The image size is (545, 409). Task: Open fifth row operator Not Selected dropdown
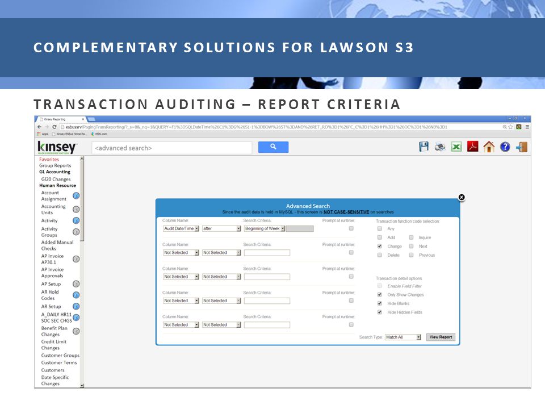tap(221, 324)
